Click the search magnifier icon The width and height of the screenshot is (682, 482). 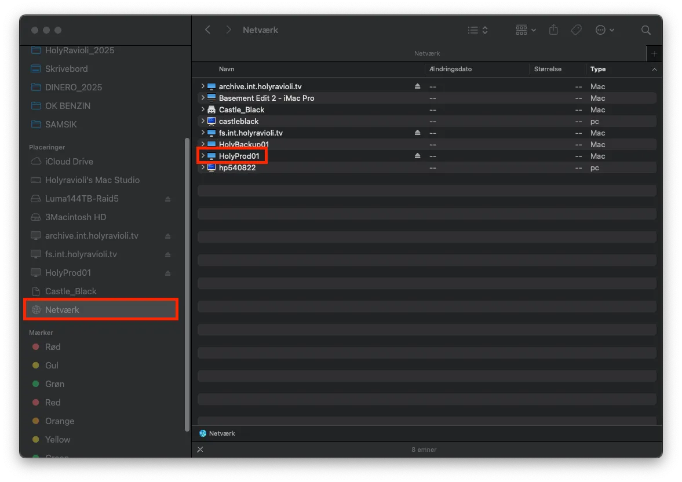646,30
